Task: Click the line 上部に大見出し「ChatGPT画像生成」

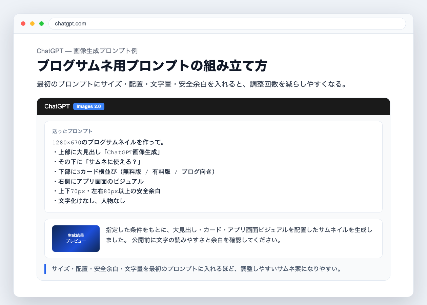Action: tap(107, 152)
